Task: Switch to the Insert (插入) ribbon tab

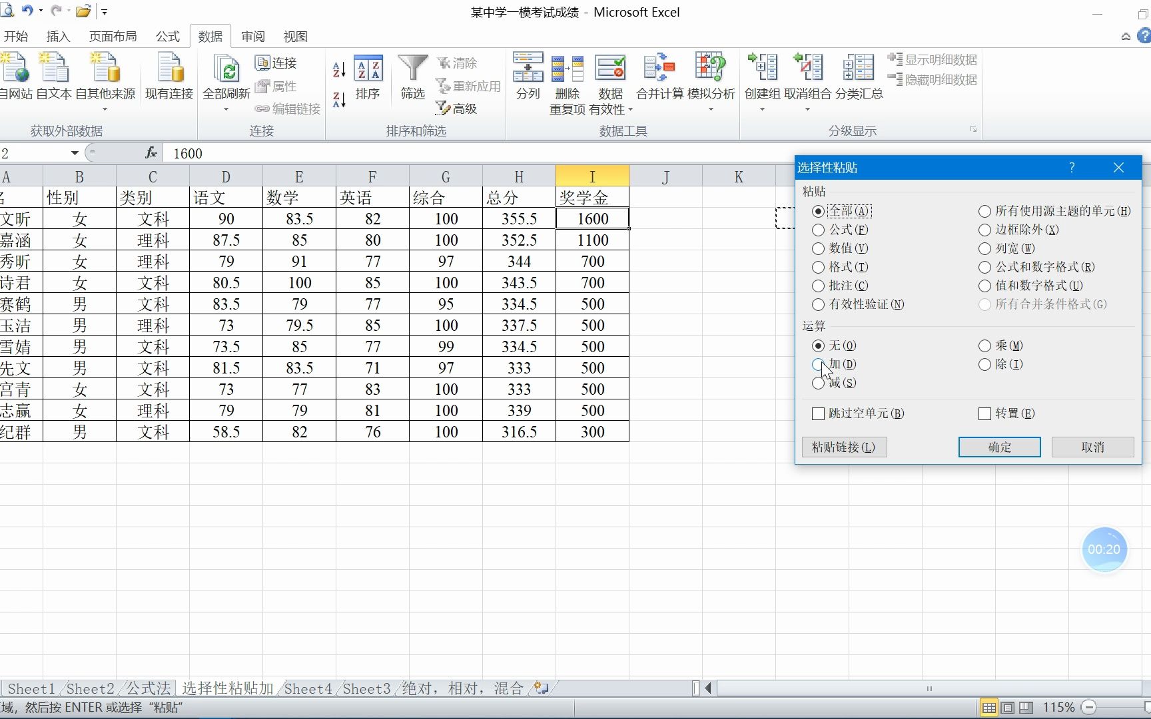Action: [x=58, y=37]
